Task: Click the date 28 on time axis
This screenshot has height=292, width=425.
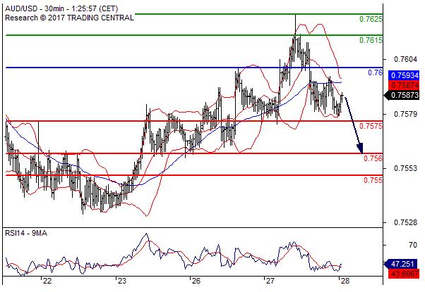Action: (x=345, y=281)
